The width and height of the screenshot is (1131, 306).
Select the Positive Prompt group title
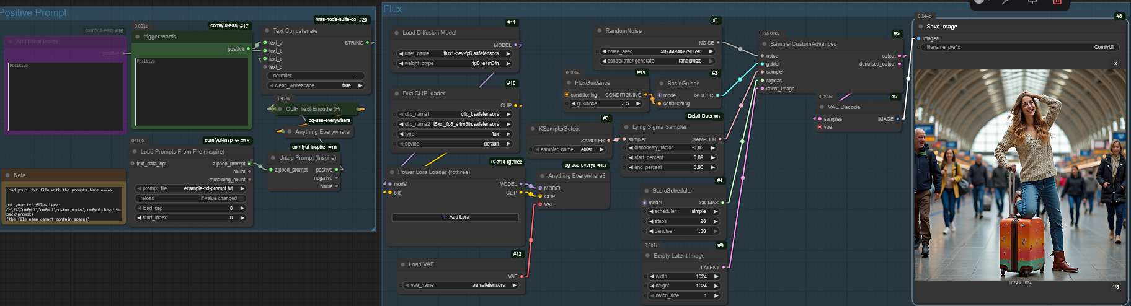pos(33,12)
